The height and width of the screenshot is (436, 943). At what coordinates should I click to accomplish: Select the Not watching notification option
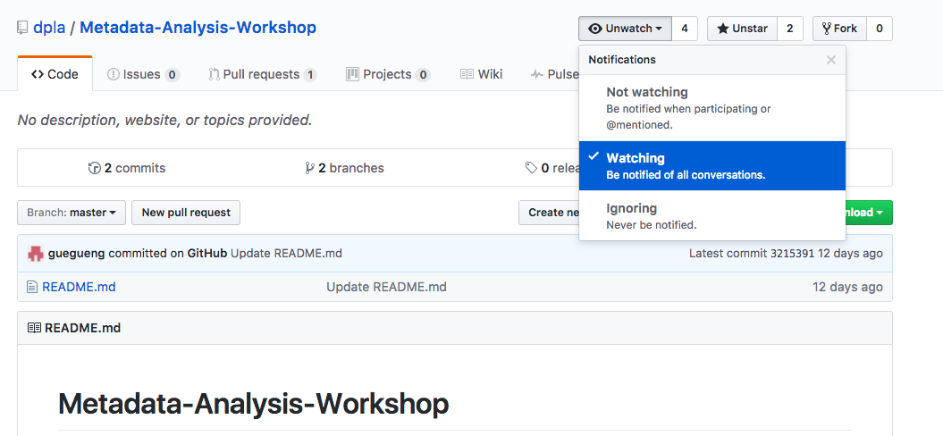pyautogui.click(x=712, y=108)
